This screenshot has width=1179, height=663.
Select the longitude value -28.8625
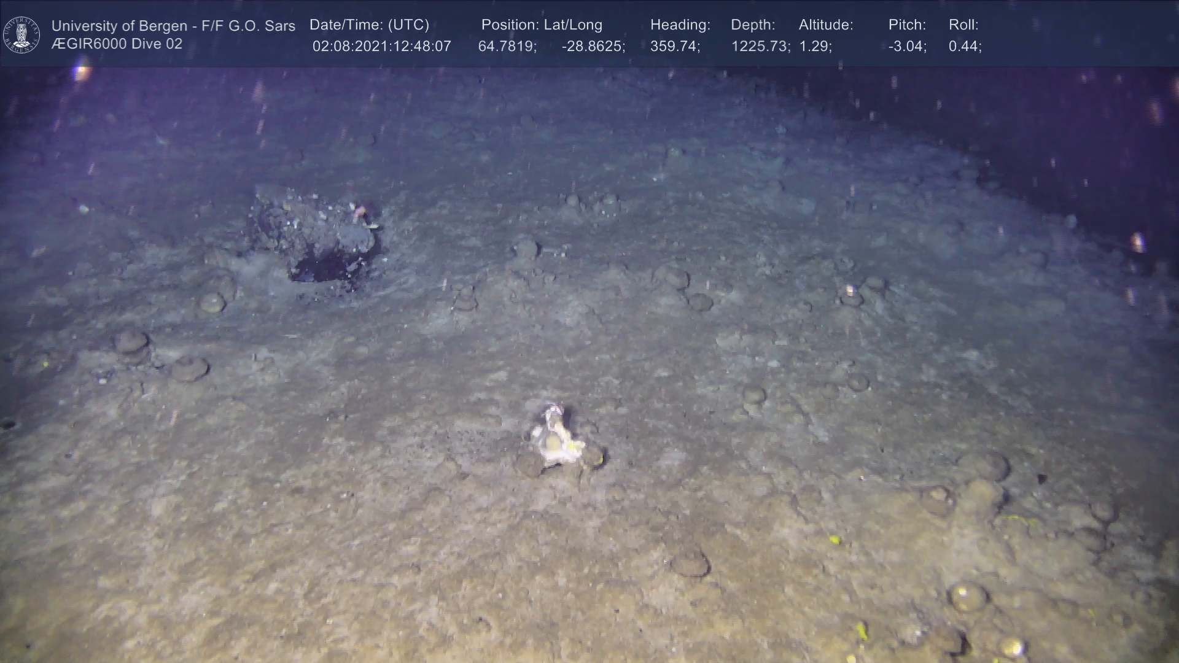[593, 47]
